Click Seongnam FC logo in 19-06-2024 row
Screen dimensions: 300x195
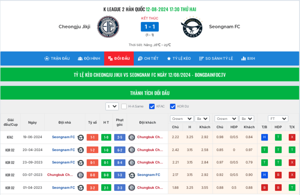80,137
